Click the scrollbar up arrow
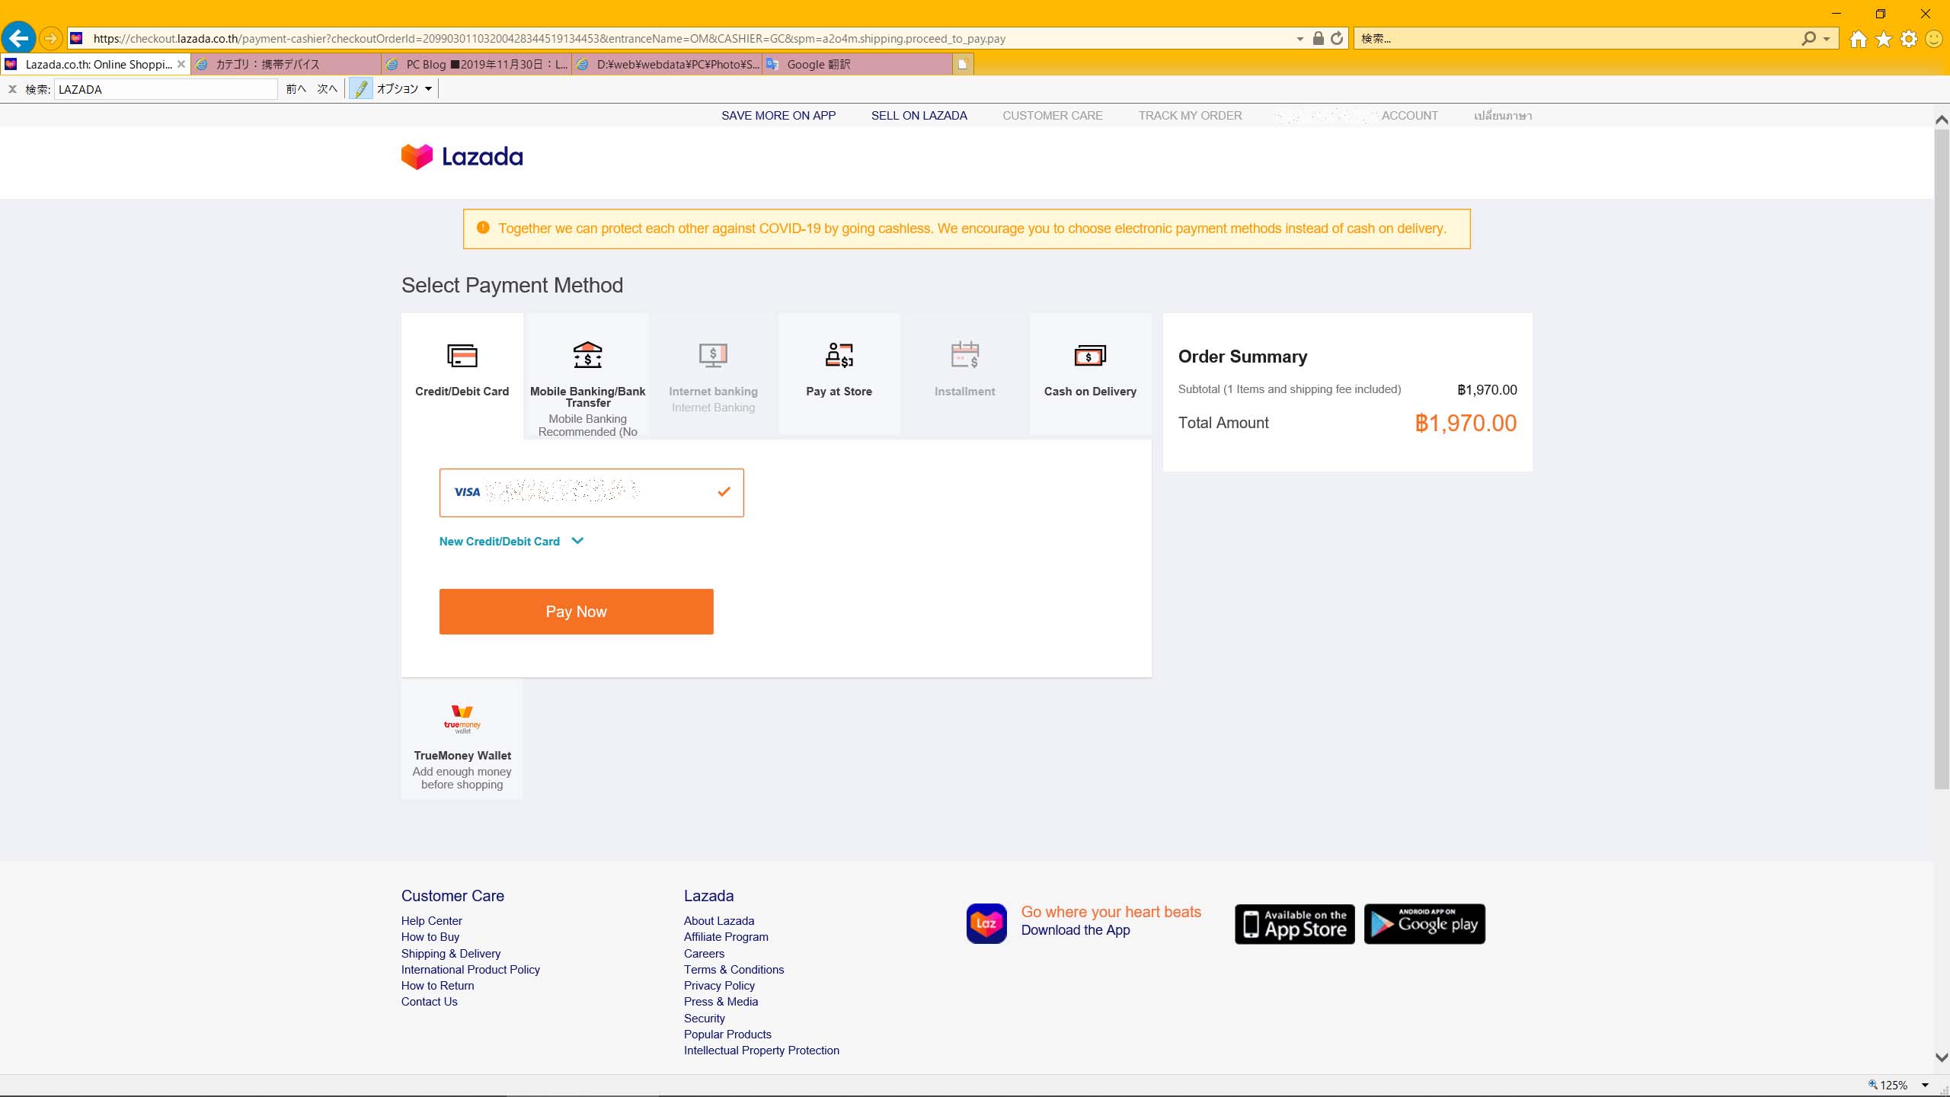The width and height of the screenshot is (1950, 1097). 1942,120
